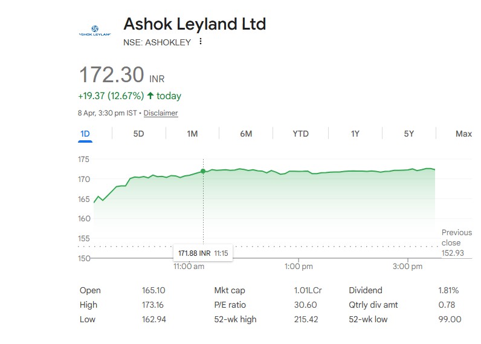The image size is (481, 344).
Task: Switch to the 5D time range tab
Action: click(x=138, y=134)
